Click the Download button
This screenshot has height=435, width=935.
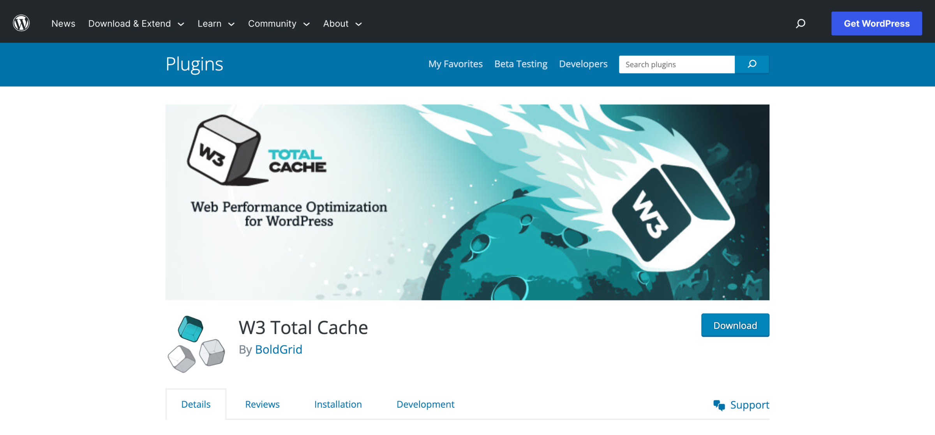[735, 325]
